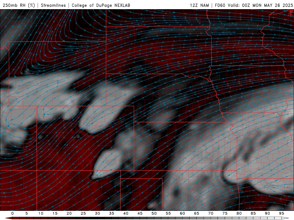Click the 25 label on the color scale
The width and height of the screenshot is (294, 220).
point(83,213)
